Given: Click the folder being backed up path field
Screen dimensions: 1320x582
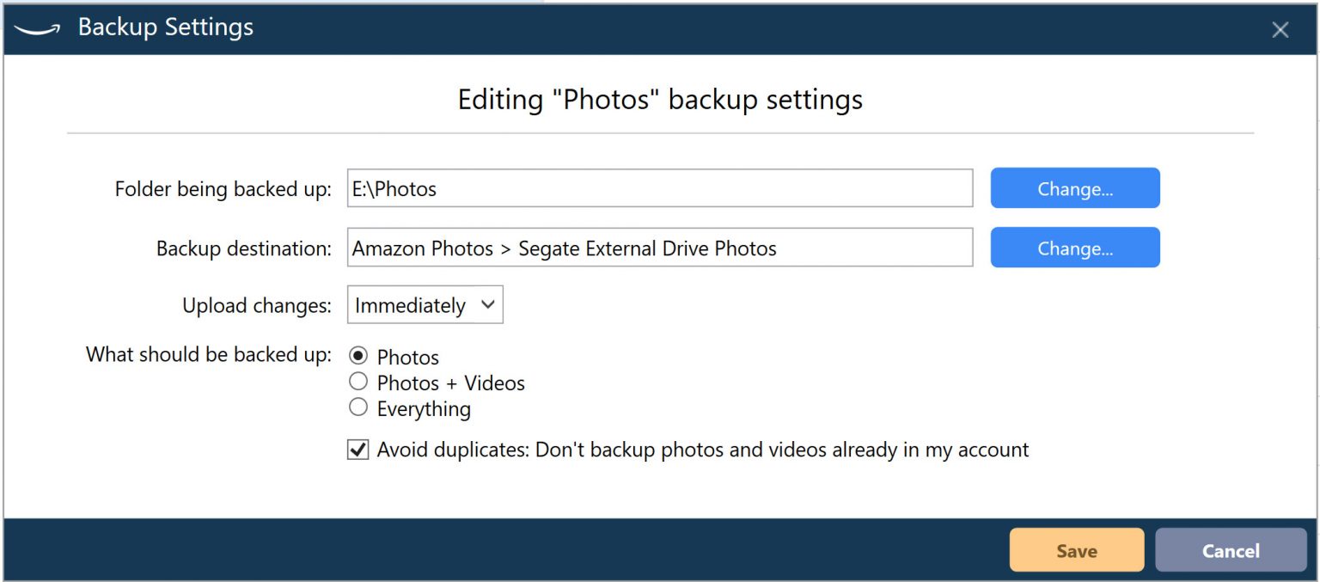Looking at the screenshot, I should (x=659, y=188).
